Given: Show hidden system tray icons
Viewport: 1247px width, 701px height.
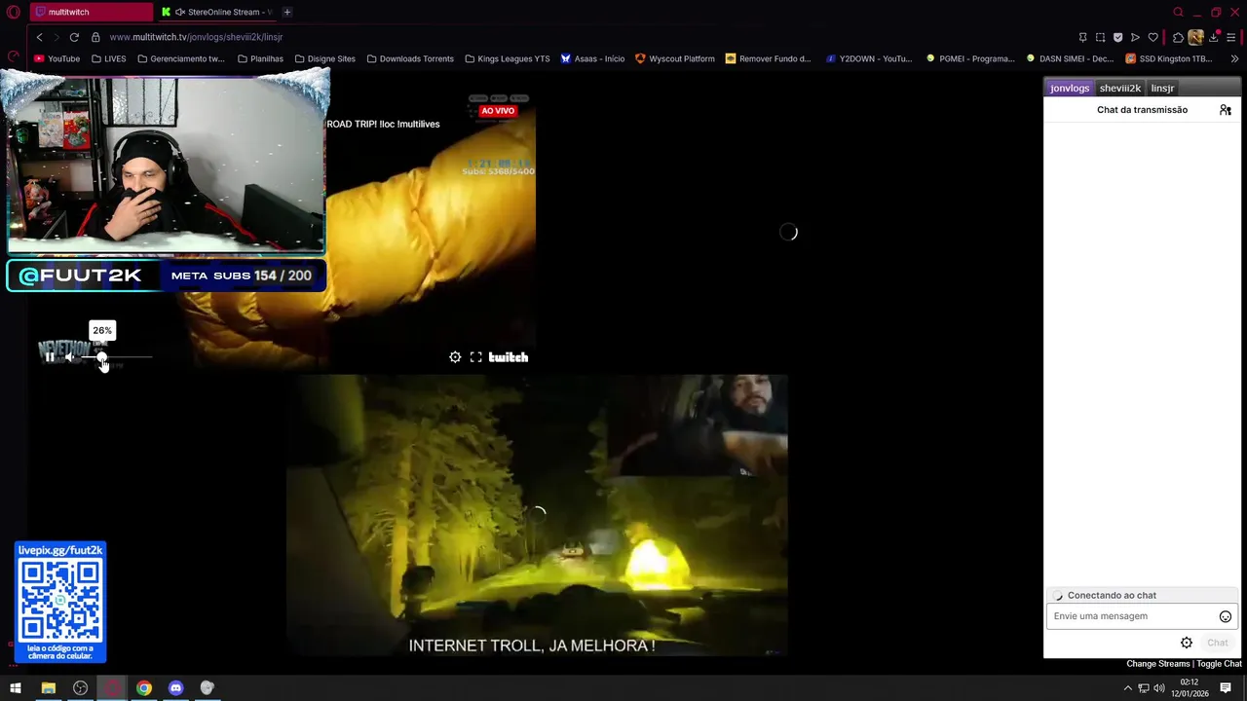Looking at the screenshot, I should (1128, 688).
